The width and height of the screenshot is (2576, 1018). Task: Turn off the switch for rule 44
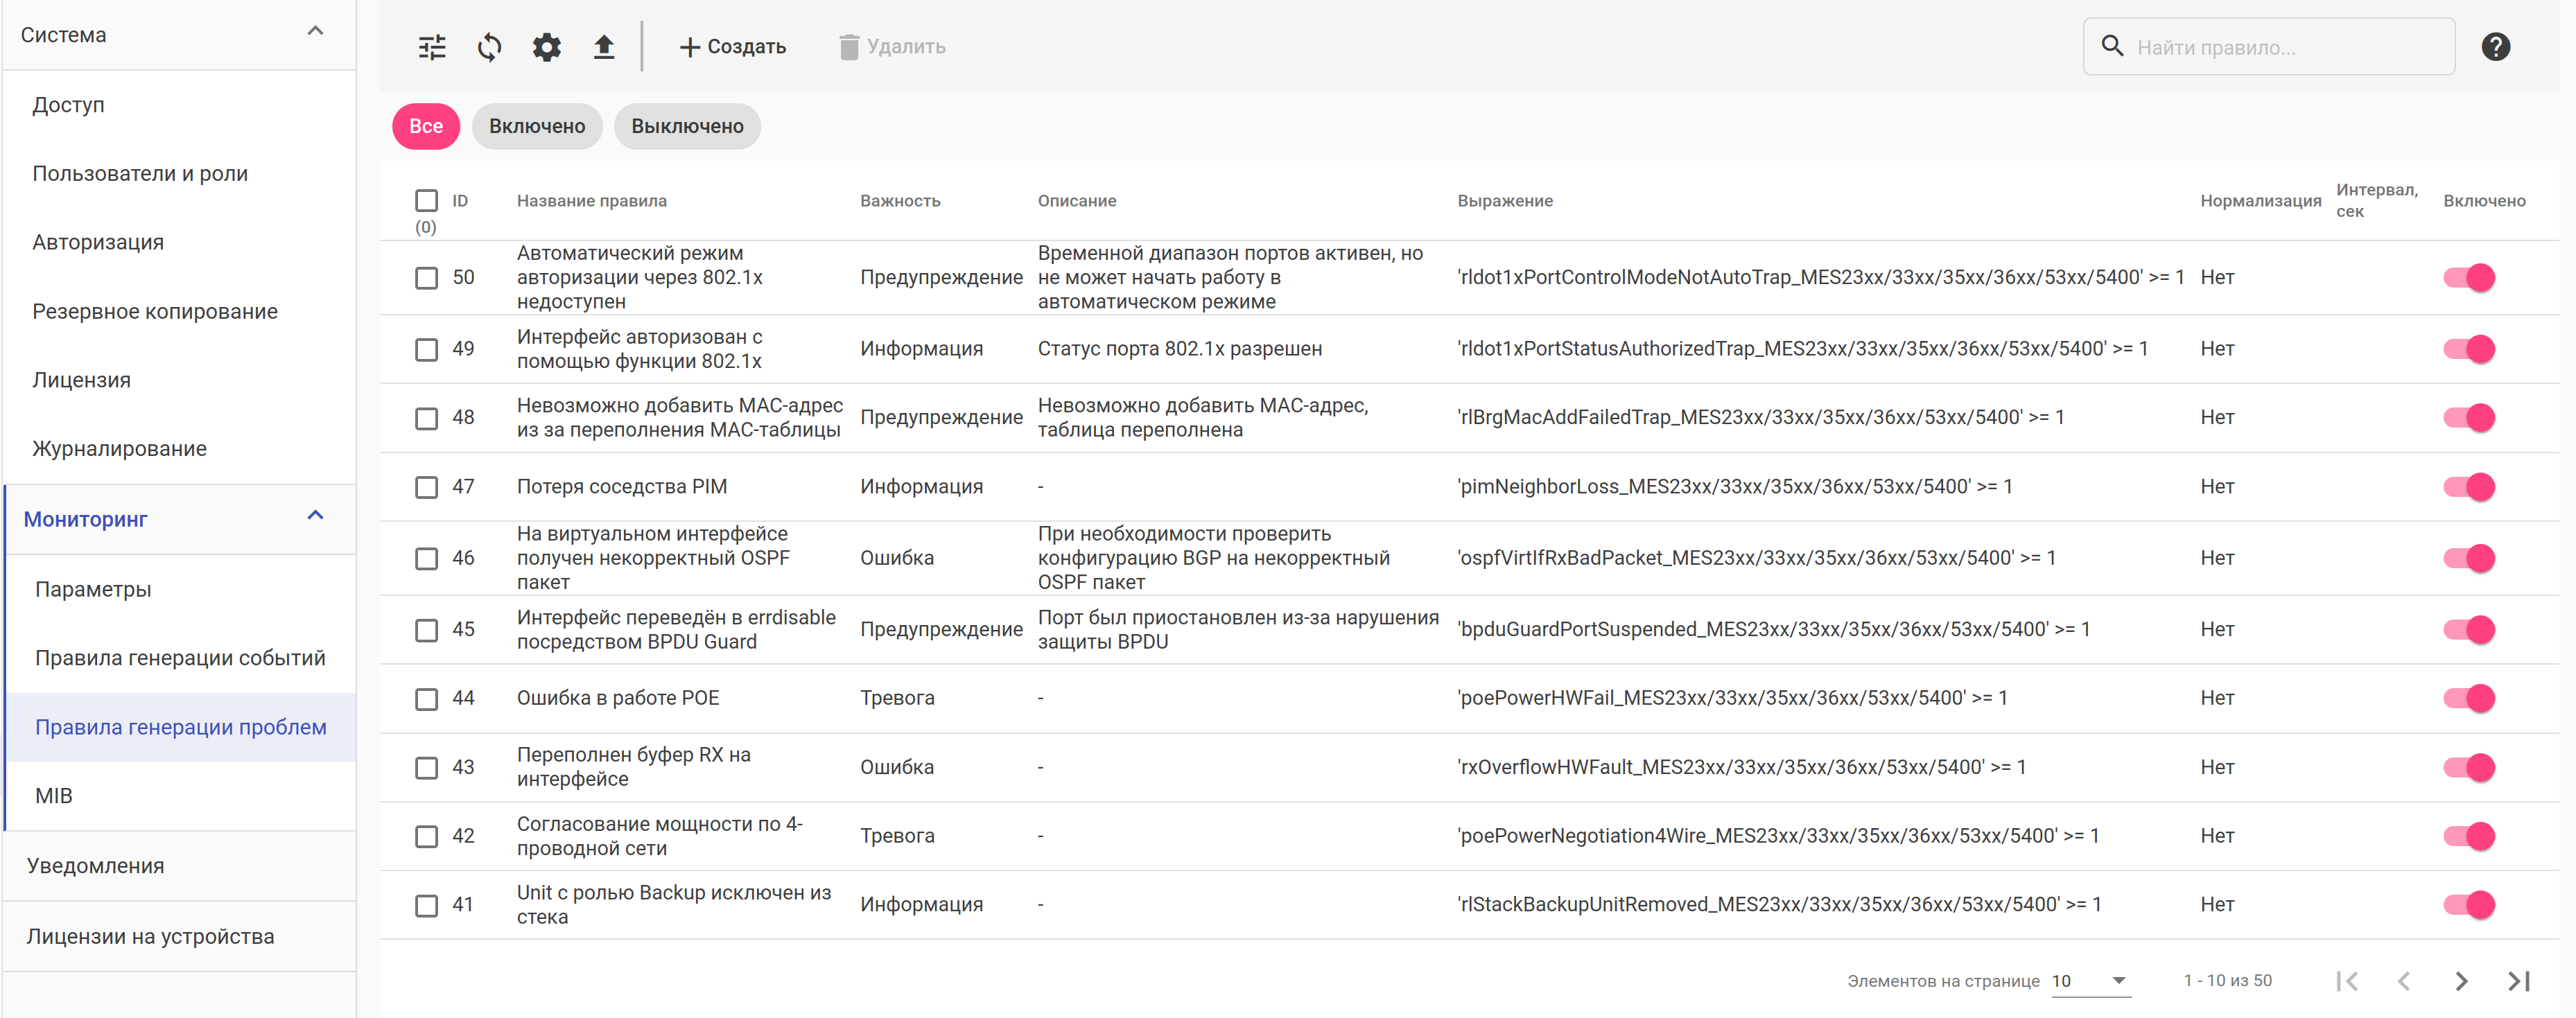click(x=2468, y=698)
